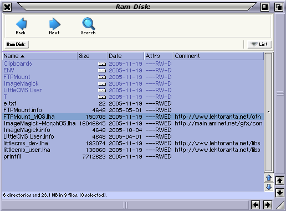The height and width of the screenshot is (211, 286).
Task: Sort by the Size column header
Action: point(93,56)
